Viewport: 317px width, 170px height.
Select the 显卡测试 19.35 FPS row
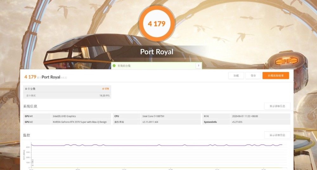click(67, 95)
